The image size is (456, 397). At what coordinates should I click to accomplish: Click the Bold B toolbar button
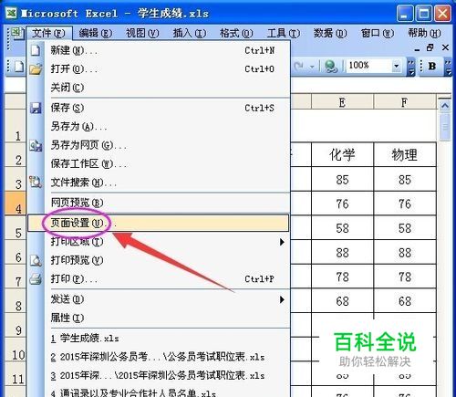pyautogui.click(x=431, y=66)
